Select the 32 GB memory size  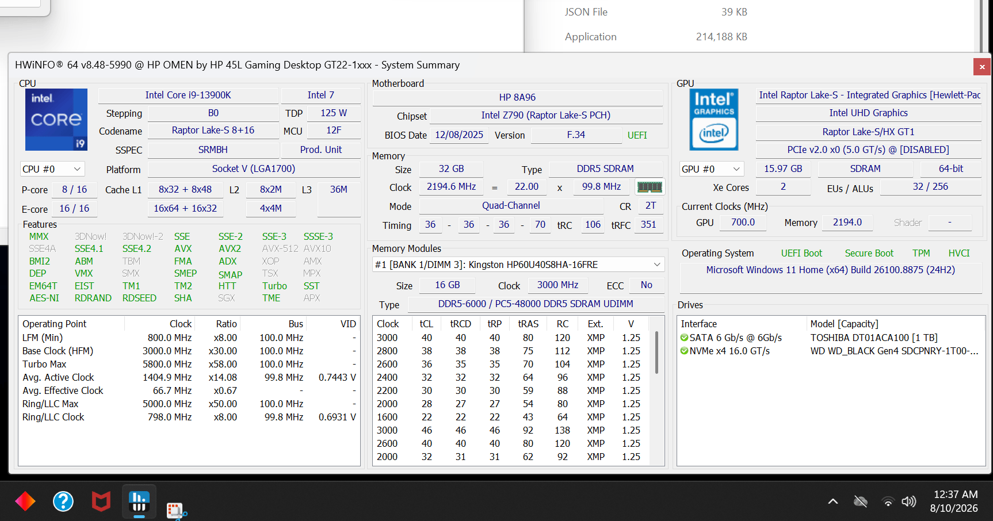(451, 169)
